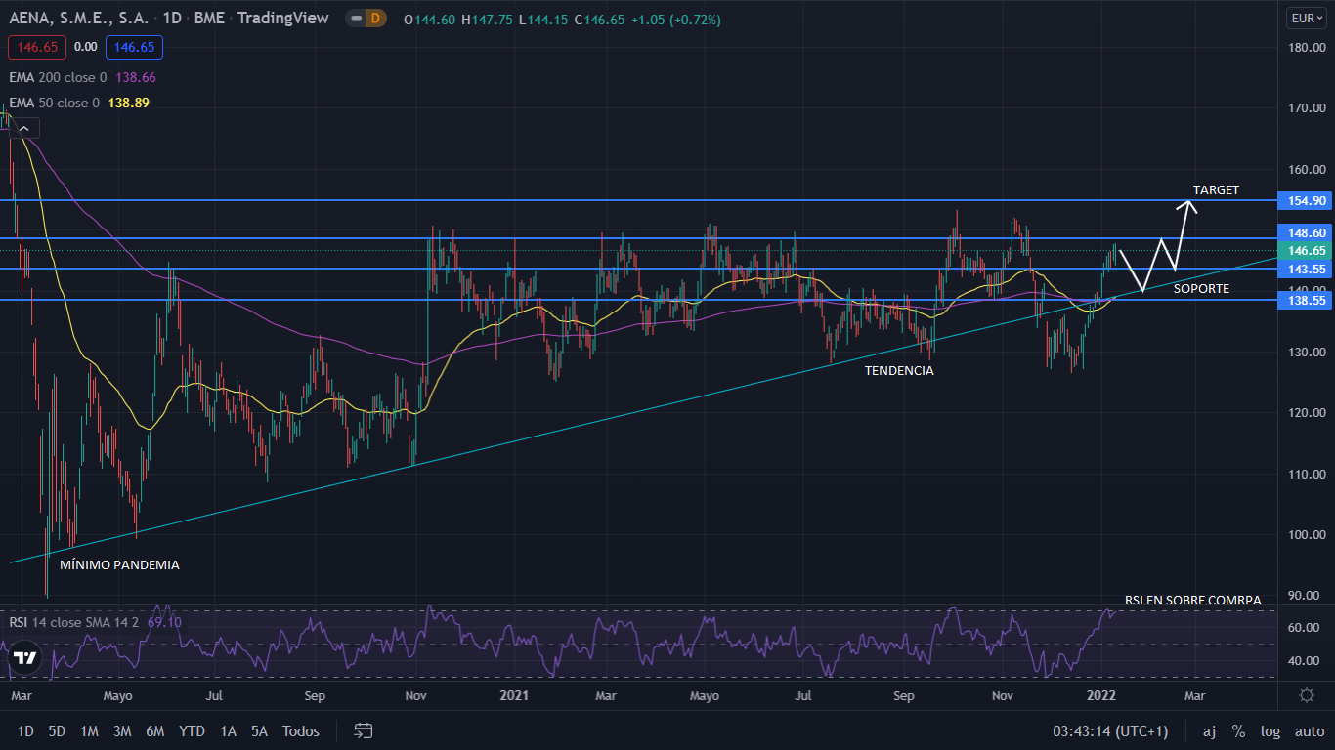Toggle the auto scale option

point(1309,731)
